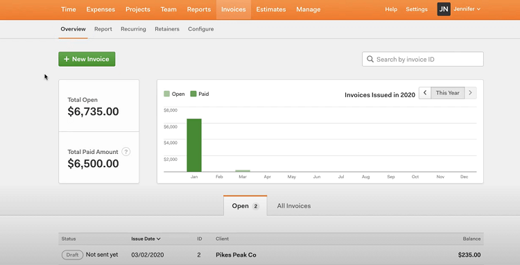Click the March open bar in chart
This screenshot has height=265, width=520.
point(243,171)
